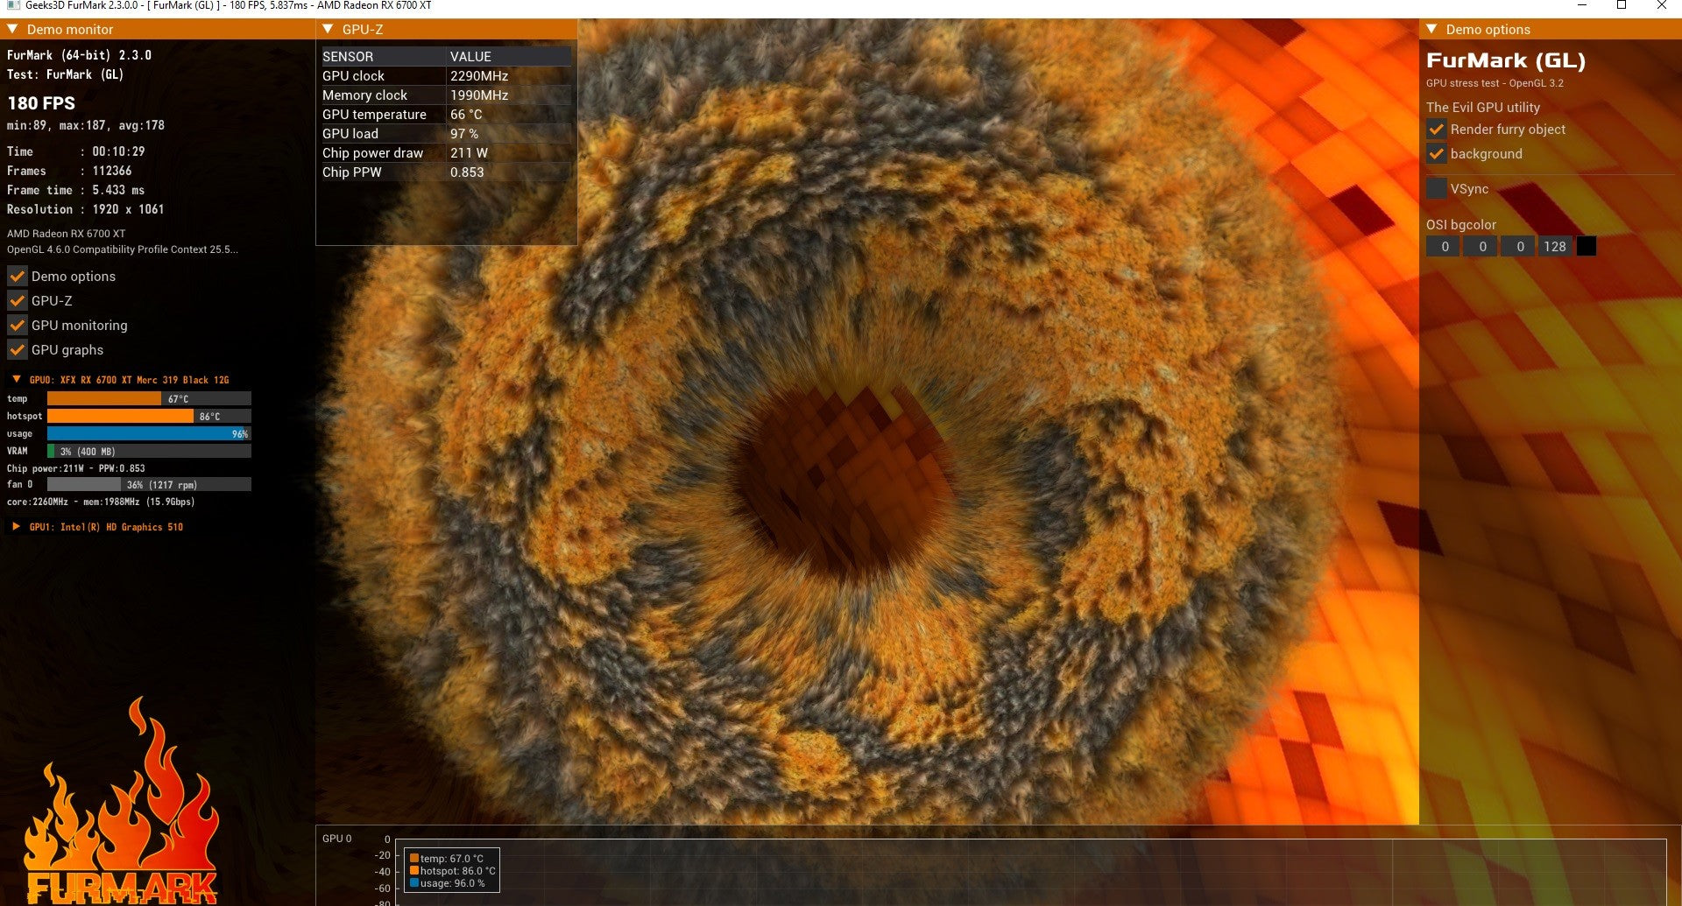1682x906 pixels.
Task: Close the FurMark window
Action: (1662, 5)
